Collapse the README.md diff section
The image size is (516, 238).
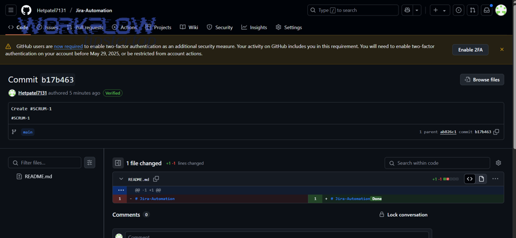pyautogui.click(x=121, y=179)
